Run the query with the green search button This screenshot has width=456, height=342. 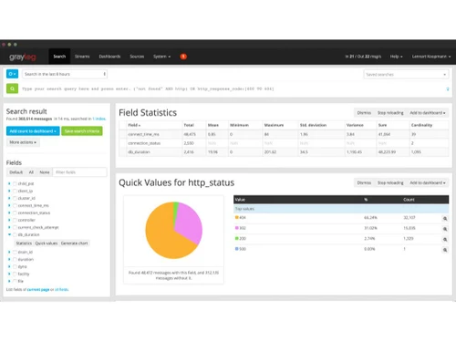click(12, 88)
